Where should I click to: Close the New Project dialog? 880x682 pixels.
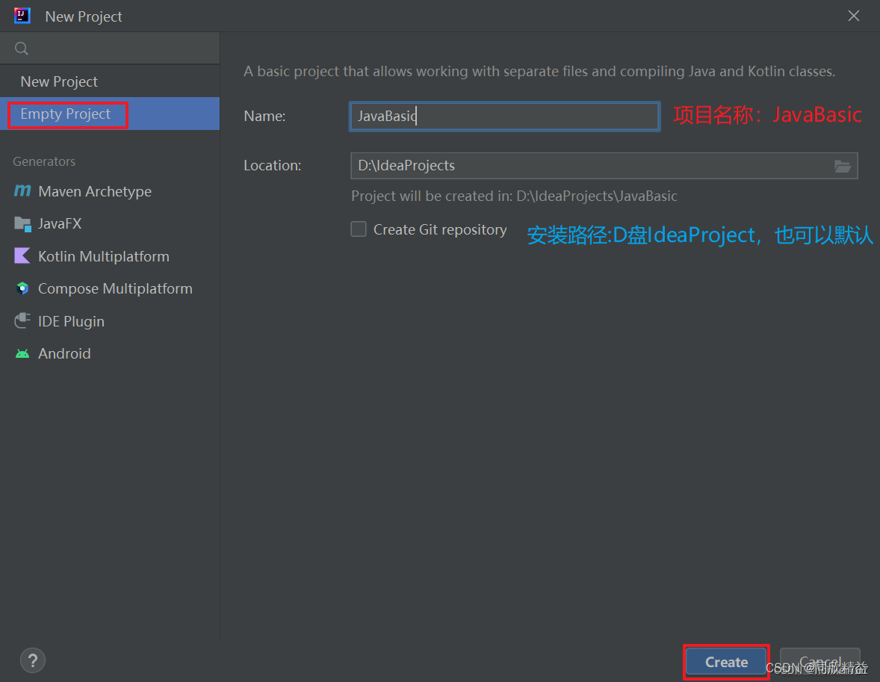(854, 16)
